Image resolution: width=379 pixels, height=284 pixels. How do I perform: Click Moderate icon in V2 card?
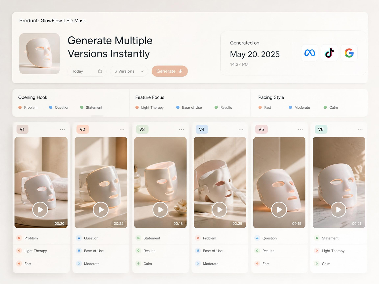(79, 264)
